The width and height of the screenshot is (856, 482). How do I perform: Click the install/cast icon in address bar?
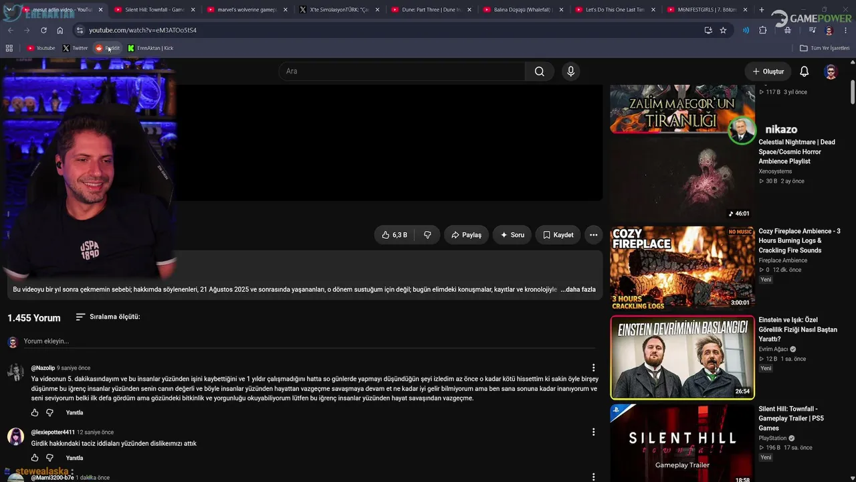click(x=708, y=30)
